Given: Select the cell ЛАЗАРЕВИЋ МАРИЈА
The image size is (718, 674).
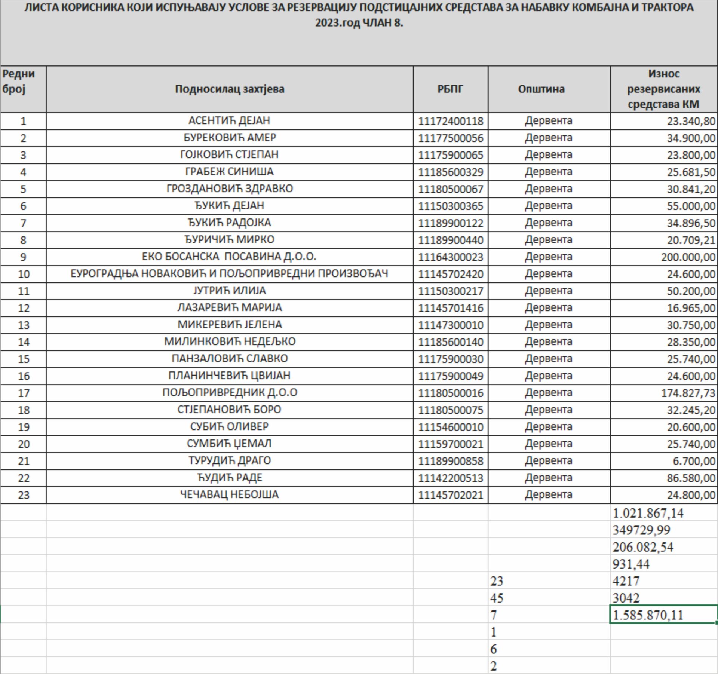Looking at the screenshot, I should pyautogui.click(x=230, y=308).
